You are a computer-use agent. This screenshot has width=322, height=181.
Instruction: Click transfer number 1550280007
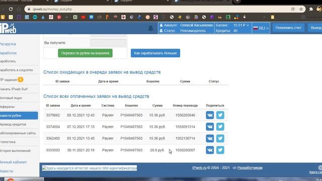185,150
